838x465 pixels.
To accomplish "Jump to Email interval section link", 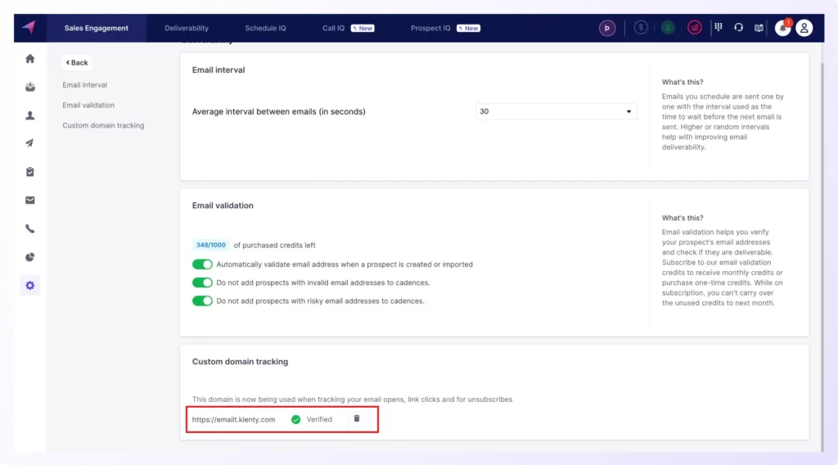I will (x=84, y=85).
